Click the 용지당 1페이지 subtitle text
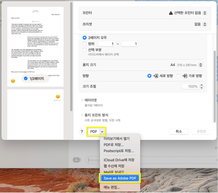This screenshot has width=218, height=193. (x=94, y=106)
